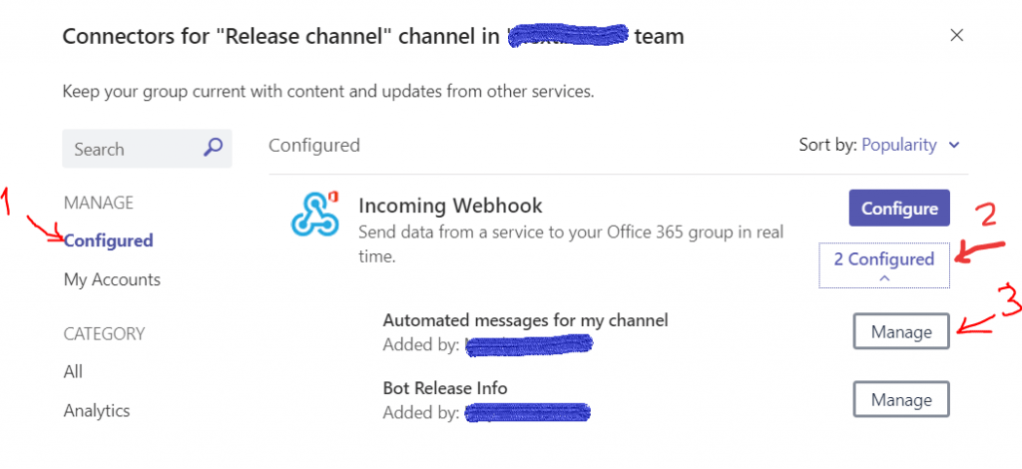
Task: Open My Accounts in sidebar
Action: tap(112, 279)
